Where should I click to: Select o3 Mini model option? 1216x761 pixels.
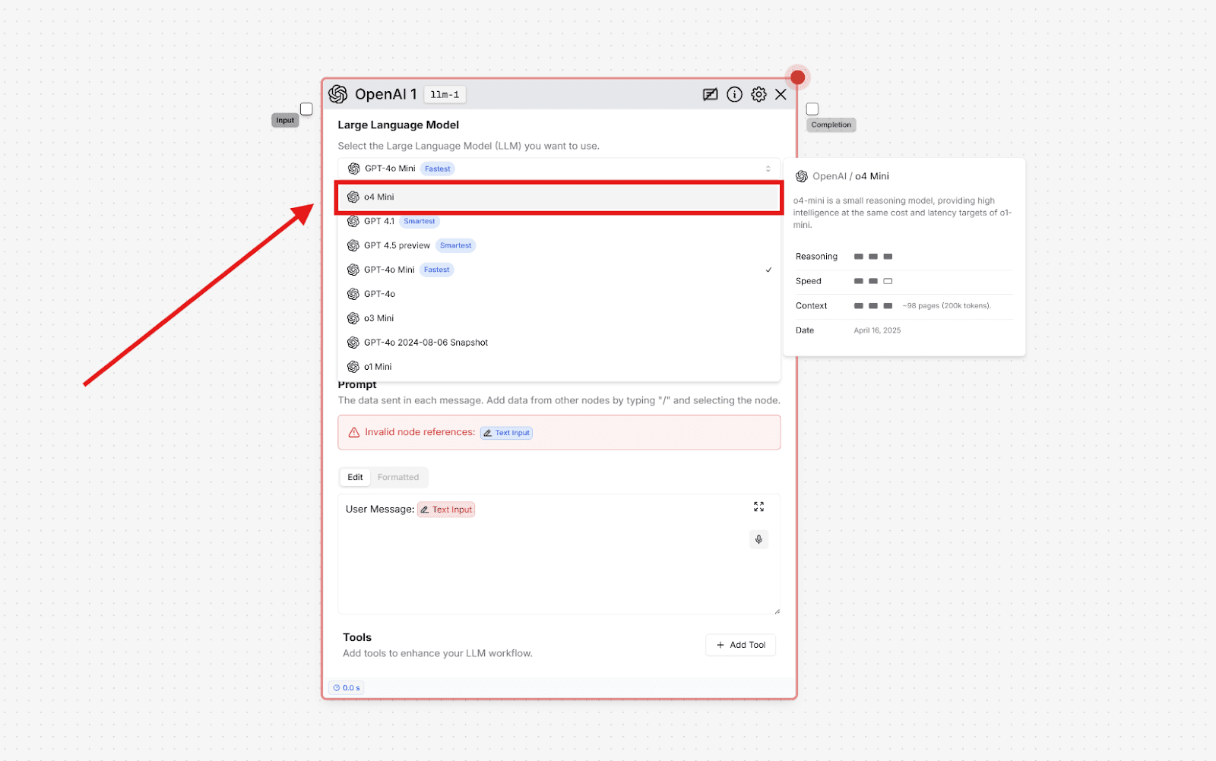pyautogui.click(x=559, y=318)
